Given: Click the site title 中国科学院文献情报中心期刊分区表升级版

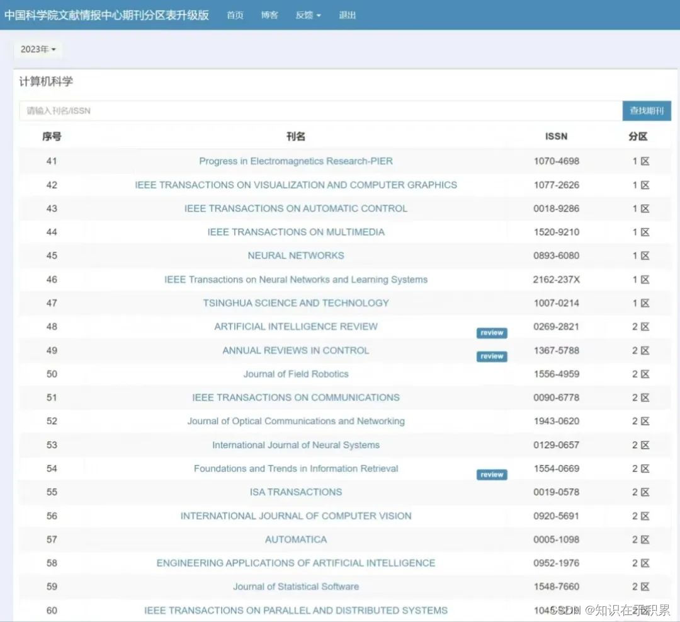Looking at the screenshot, I should (106, 15).
